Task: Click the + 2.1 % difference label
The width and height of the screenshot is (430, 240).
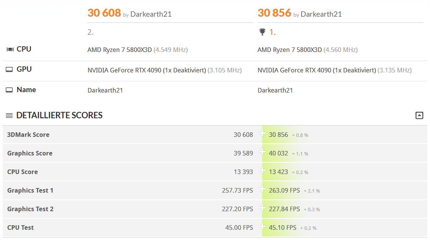Action: [x=312, y=191]
